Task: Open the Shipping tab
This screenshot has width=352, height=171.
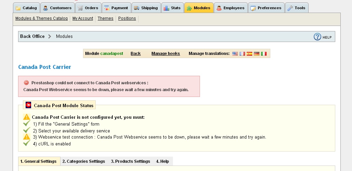Action: pyautogui.click(x=146, y=8)
